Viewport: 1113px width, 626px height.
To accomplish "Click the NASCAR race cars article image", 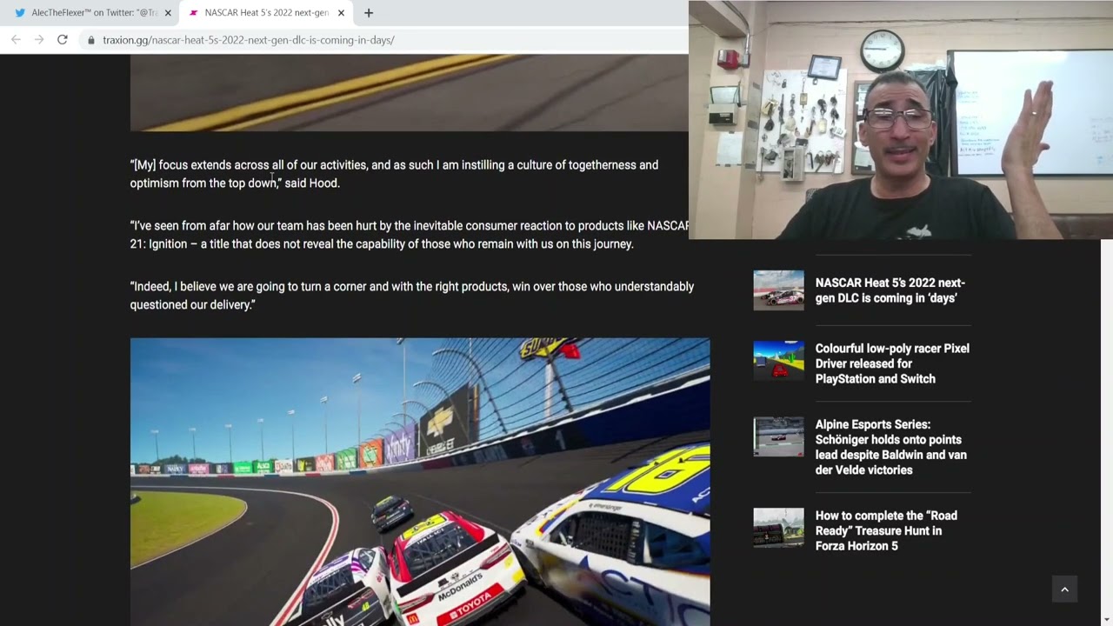I will tap(420, 482).
